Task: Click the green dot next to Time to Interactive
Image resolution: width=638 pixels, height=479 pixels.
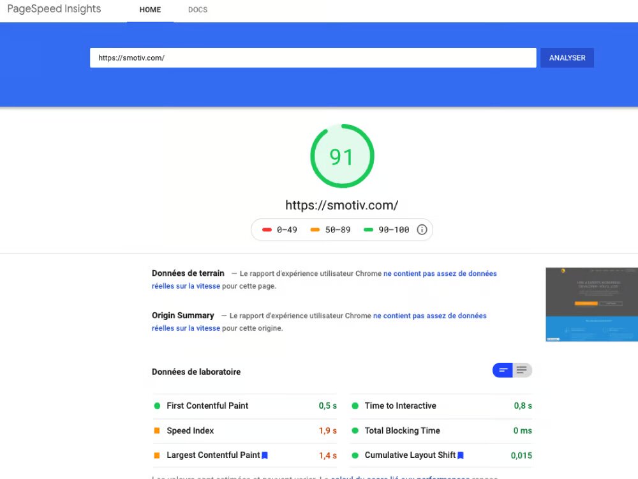Action: pyautogui.click(x=355, y=406)
